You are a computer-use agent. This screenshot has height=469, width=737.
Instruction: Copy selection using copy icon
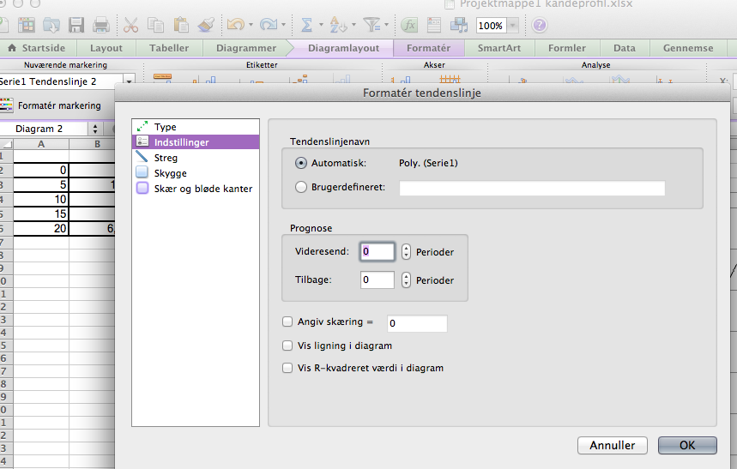[x=155, y=25]
